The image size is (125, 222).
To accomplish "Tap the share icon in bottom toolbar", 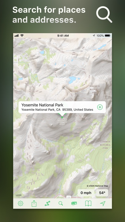I will (x=34, y=203).
